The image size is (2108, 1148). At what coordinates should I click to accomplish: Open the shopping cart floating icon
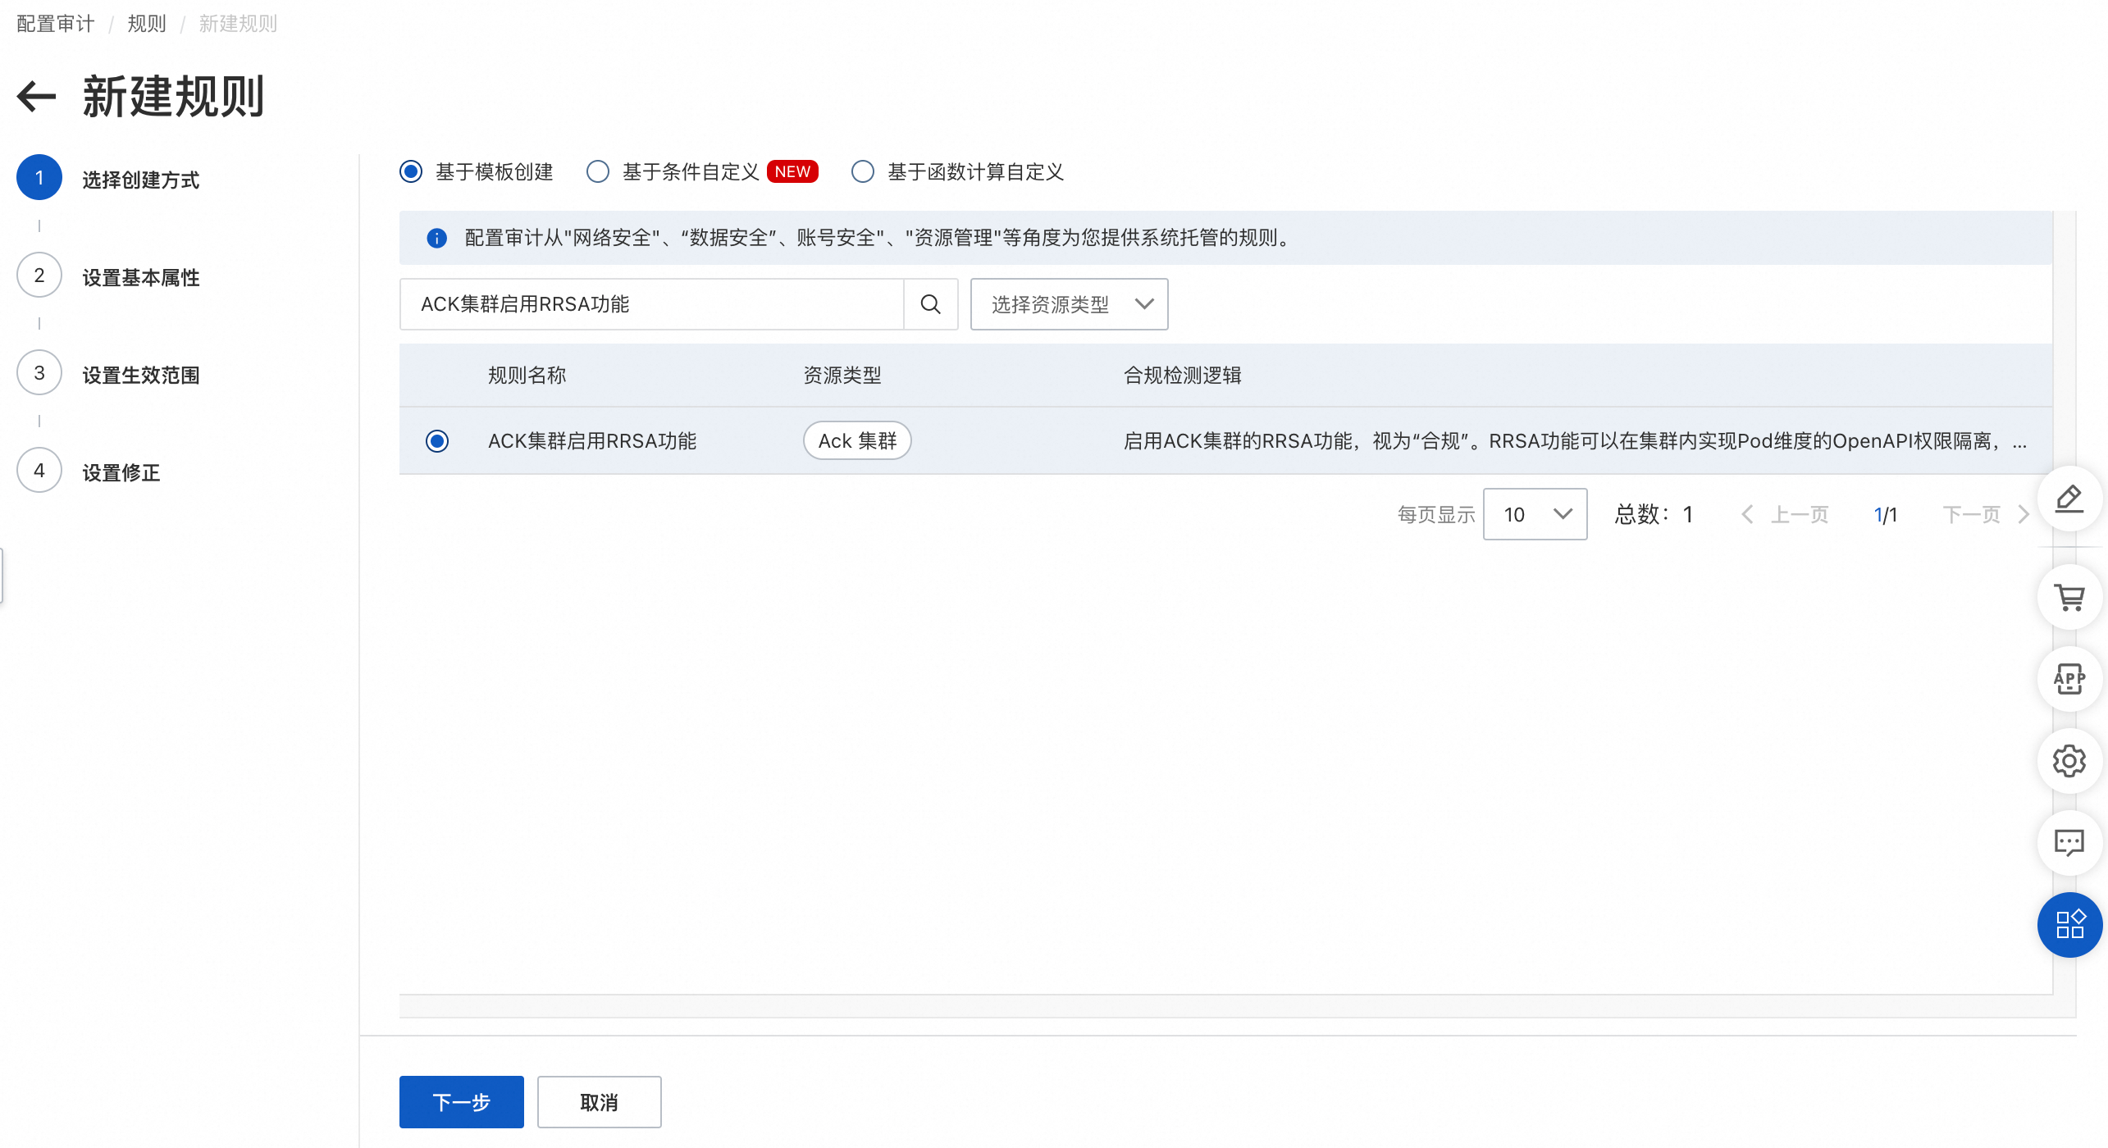tap(2069, 597)
